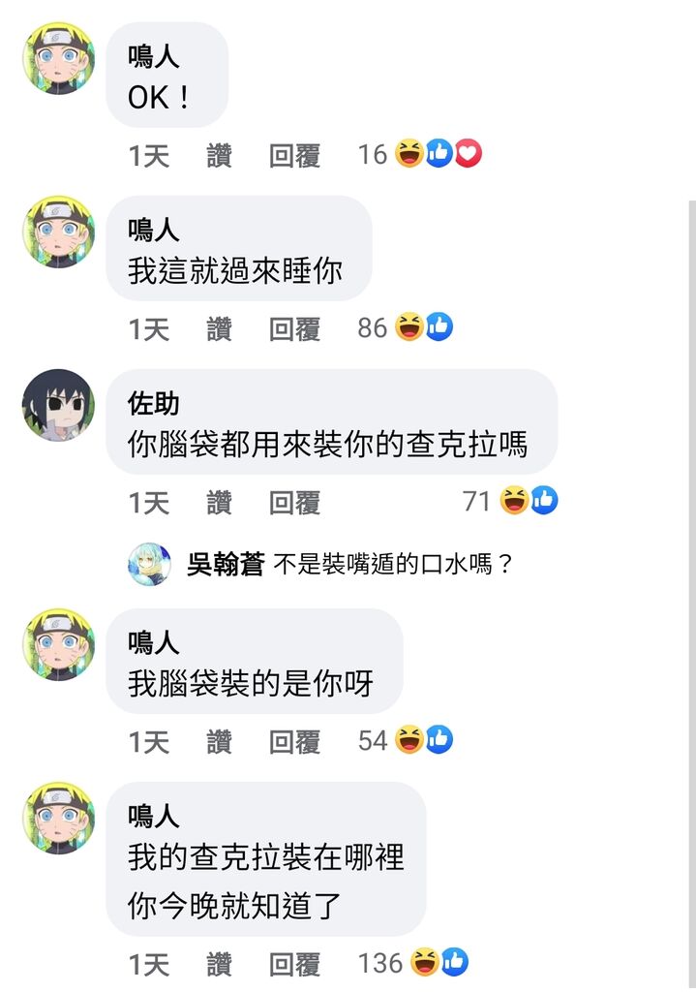
Task: Click the laughing emoji beside count 136
Action: [425, 962]
